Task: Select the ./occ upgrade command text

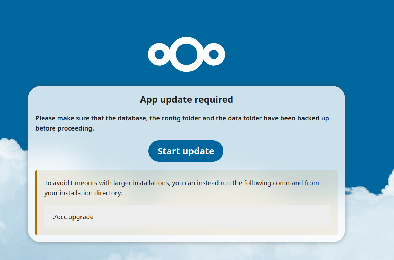Action: [x=72, y=217]
